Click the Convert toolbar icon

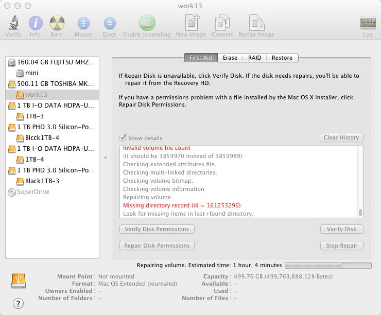(x=222, y=23)
